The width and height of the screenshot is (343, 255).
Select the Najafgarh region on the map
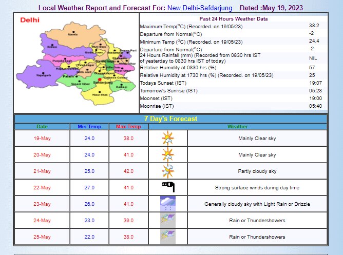(x=43, y=73)
